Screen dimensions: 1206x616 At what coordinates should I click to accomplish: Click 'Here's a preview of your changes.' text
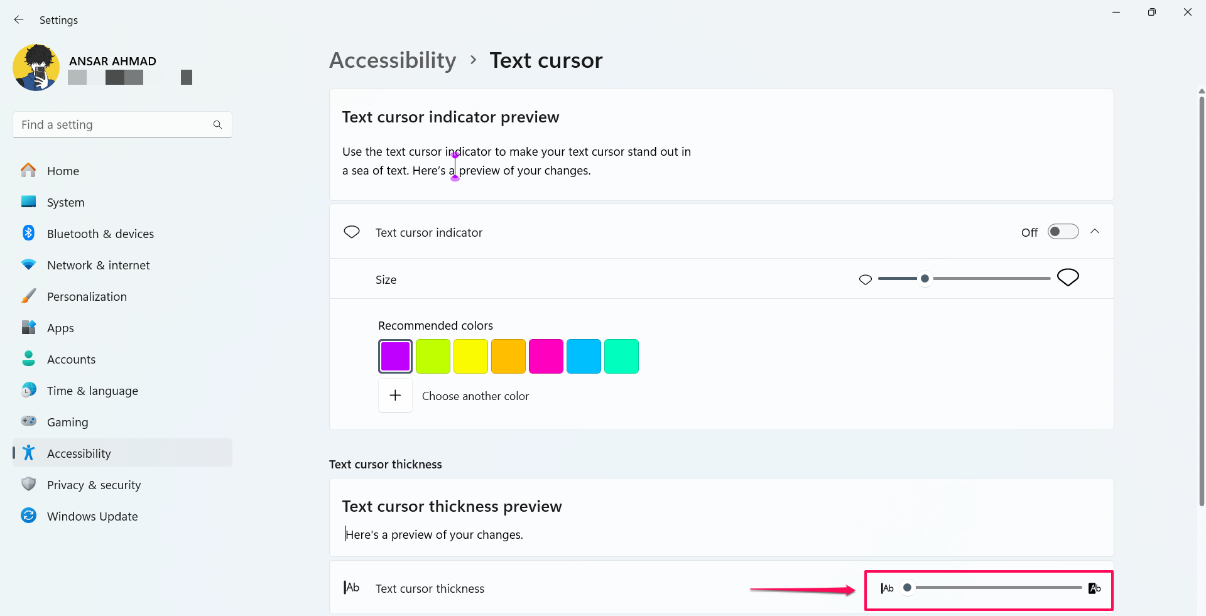coord(434,534)
